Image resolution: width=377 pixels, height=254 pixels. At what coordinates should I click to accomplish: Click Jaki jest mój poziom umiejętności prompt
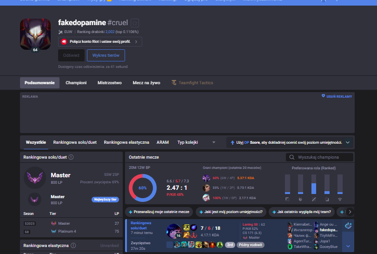231,212
